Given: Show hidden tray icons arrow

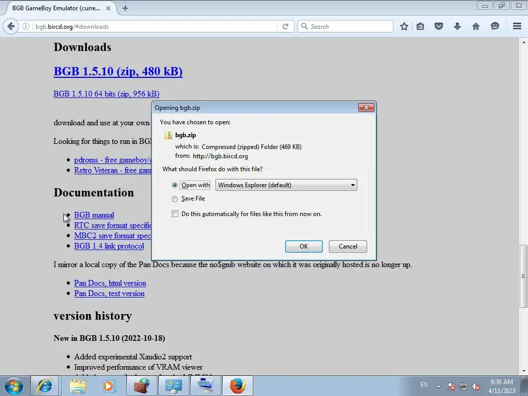Looking at the screenshot, I should pyautogui.click(x=438, y=386).
